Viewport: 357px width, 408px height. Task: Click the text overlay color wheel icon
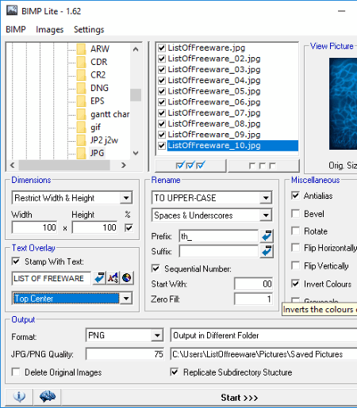[x=127, y=278]
